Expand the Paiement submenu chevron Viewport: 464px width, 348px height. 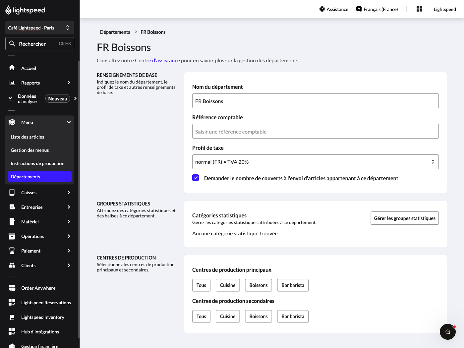click(x=69, y=251)
